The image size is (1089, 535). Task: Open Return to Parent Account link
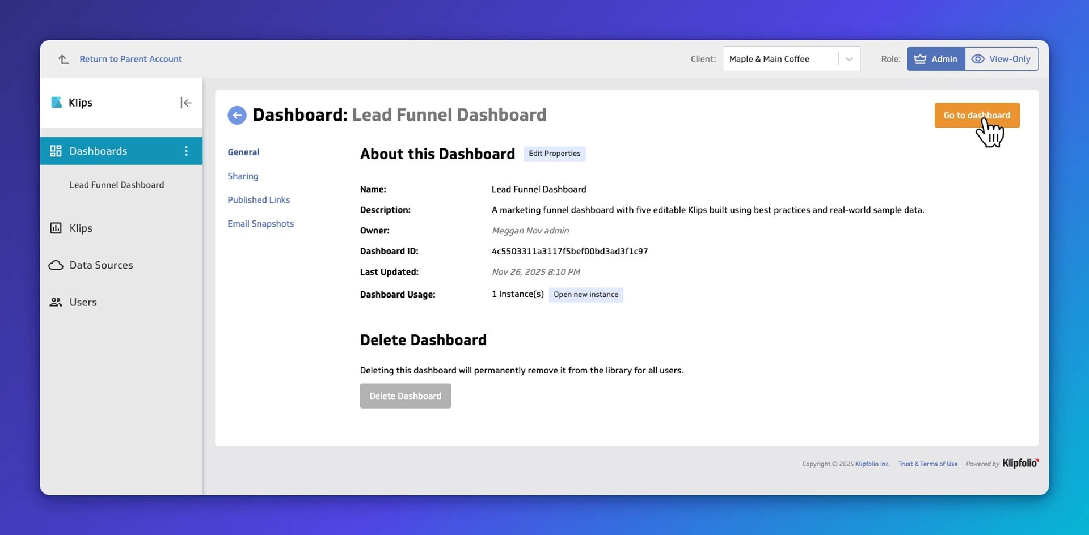click(x=130, y=59)
